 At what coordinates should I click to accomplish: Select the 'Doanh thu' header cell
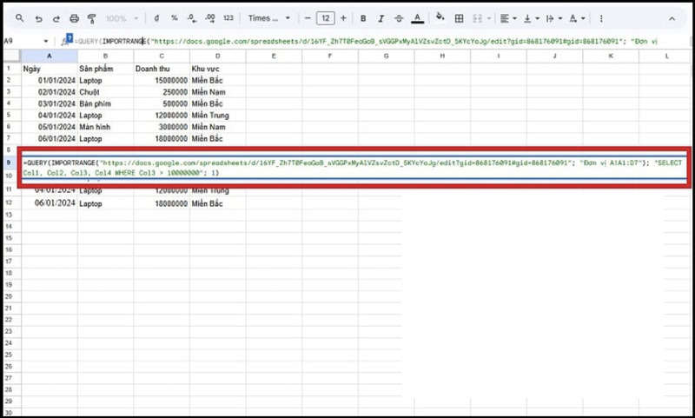click(x=162, y=69)
